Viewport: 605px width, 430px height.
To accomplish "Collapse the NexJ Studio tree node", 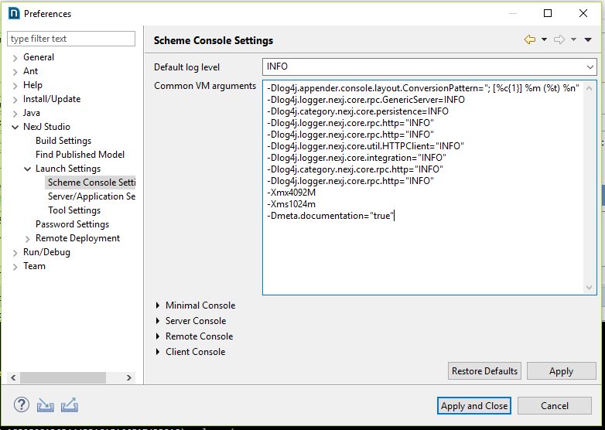I will point(15,127).
